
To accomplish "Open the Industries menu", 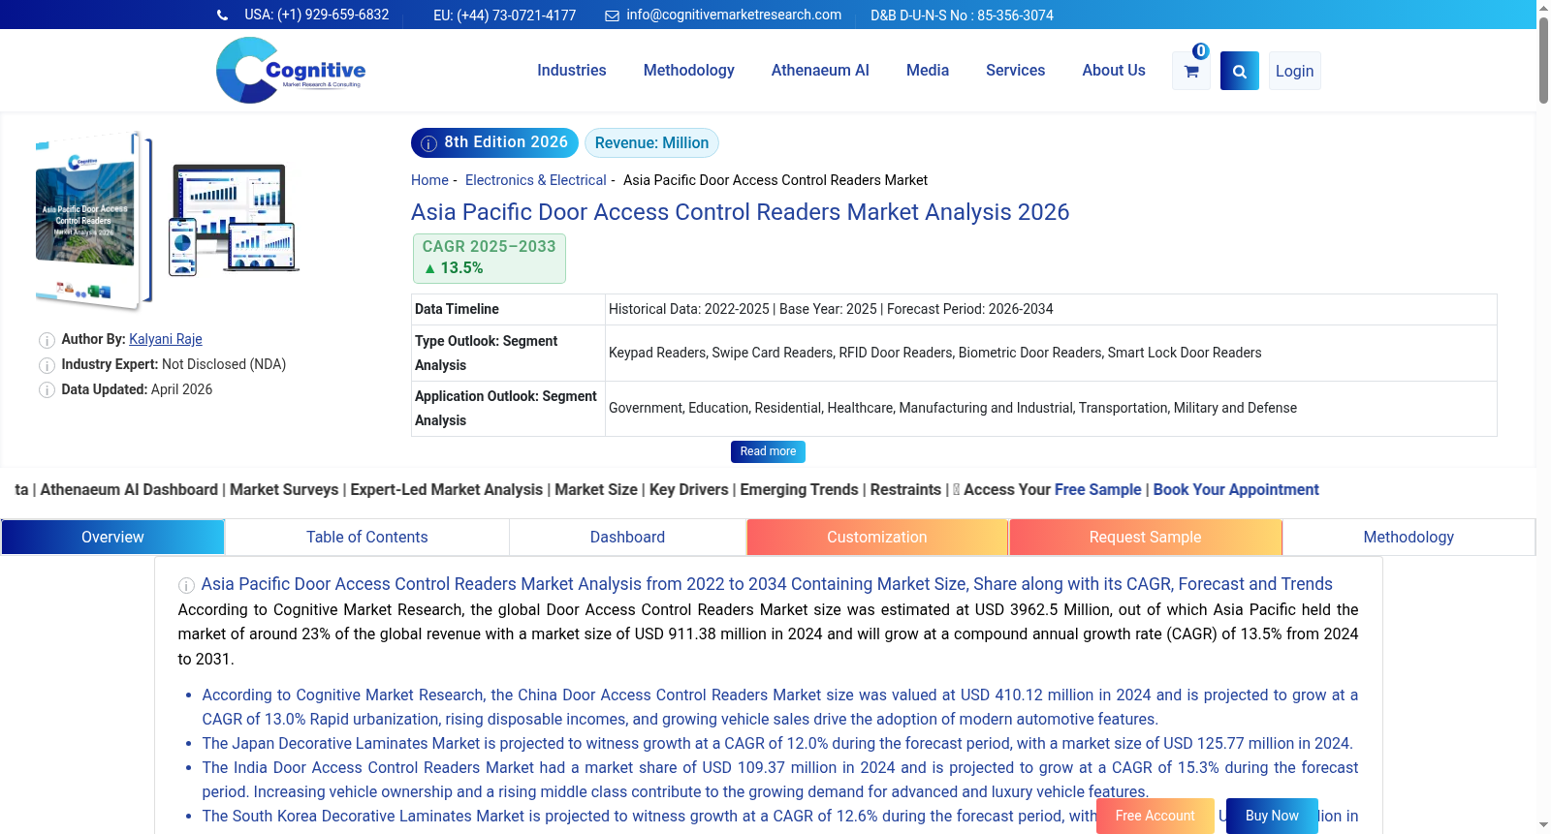I will (572, 71).
